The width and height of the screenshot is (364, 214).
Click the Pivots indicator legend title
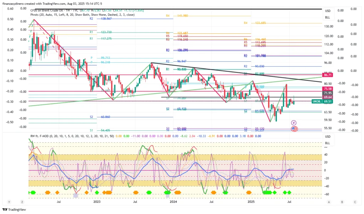click(82, 15)
